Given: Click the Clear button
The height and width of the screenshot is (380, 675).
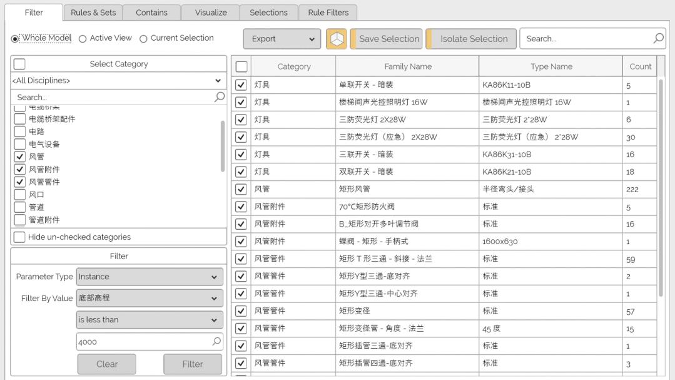Looking at the screenshot, I should [x=107, y=364].
